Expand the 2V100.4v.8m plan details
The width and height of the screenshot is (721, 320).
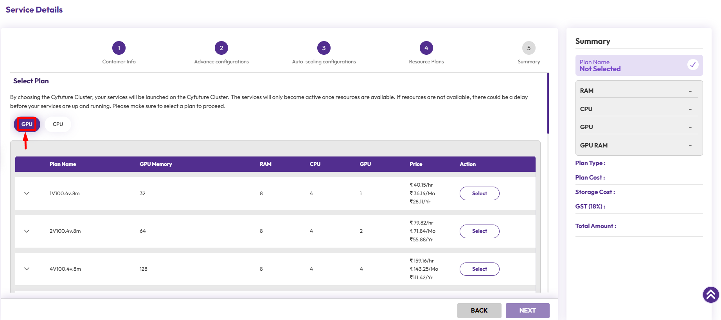click(x=27, y=231)
